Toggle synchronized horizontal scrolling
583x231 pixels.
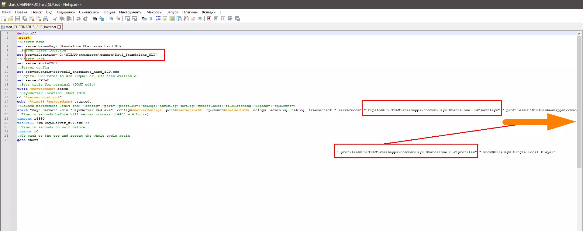pyautogui.click(x=135, y=19)
